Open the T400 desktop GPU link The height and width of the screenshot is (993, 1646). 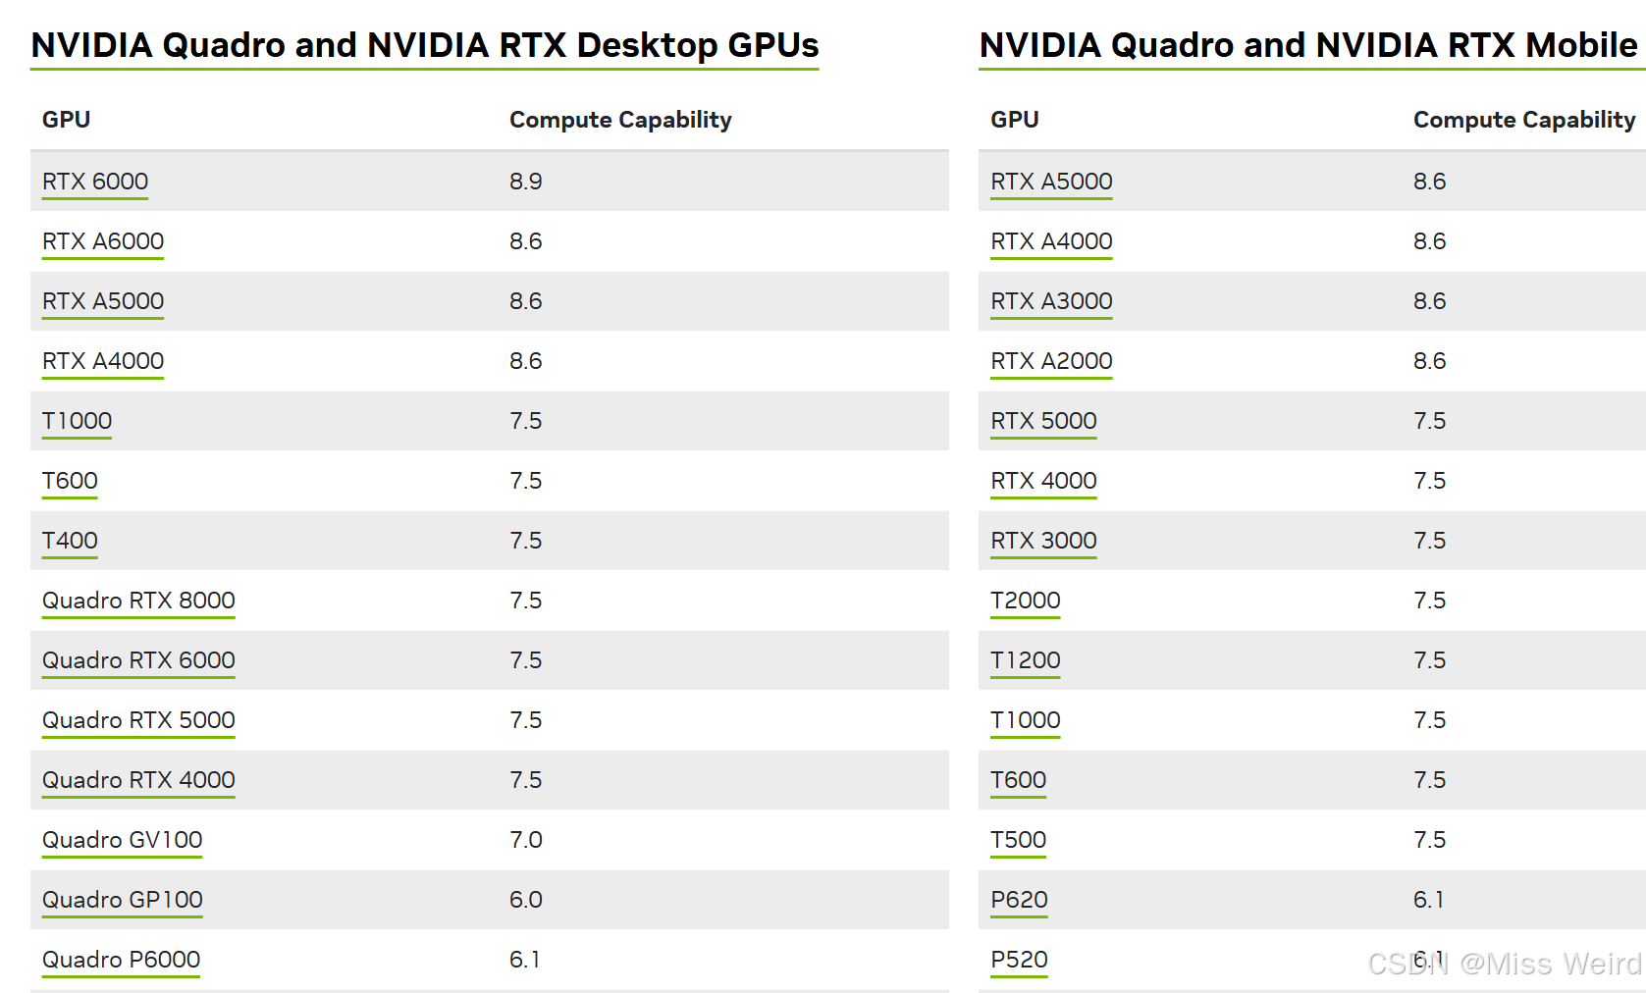point(70,541)
